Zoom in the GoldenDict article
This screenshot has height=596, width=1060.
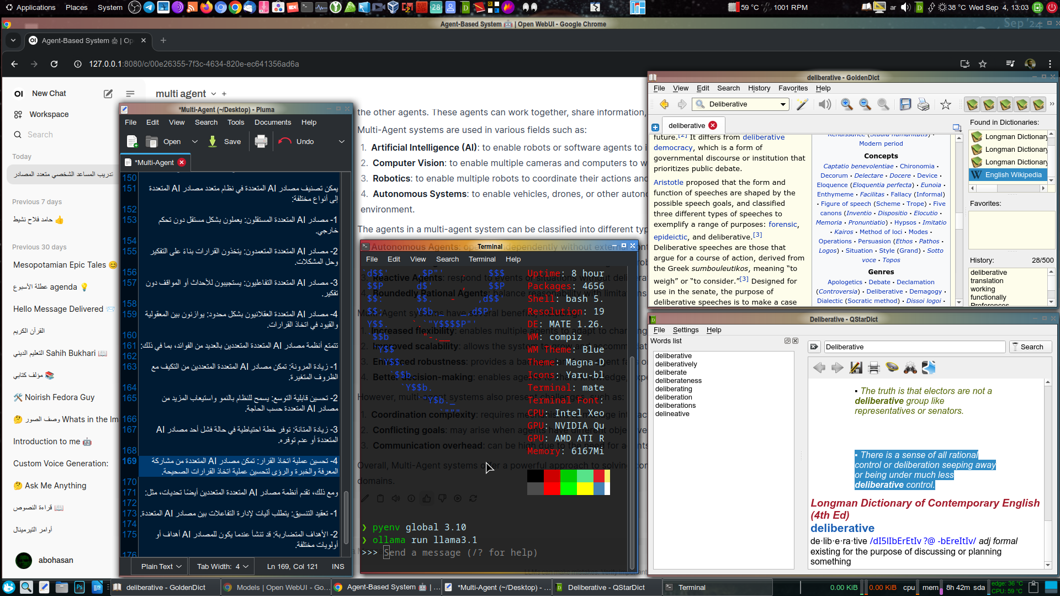pyautogui.click(x=846, y=104)
